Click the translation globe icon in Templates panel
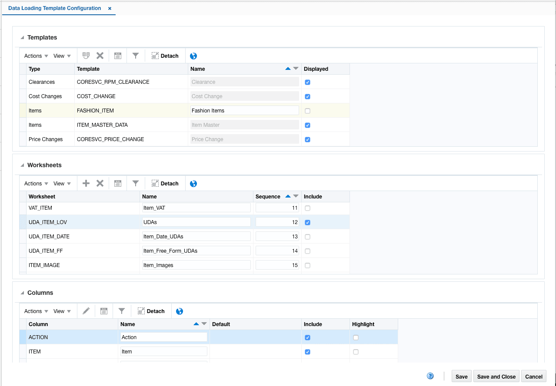This screenshot has height=386, width=556. (193, 56)
